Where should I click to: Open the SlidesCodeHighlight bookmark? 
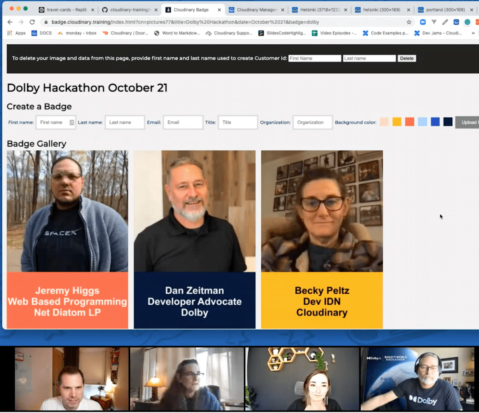(x=282, y=33)
